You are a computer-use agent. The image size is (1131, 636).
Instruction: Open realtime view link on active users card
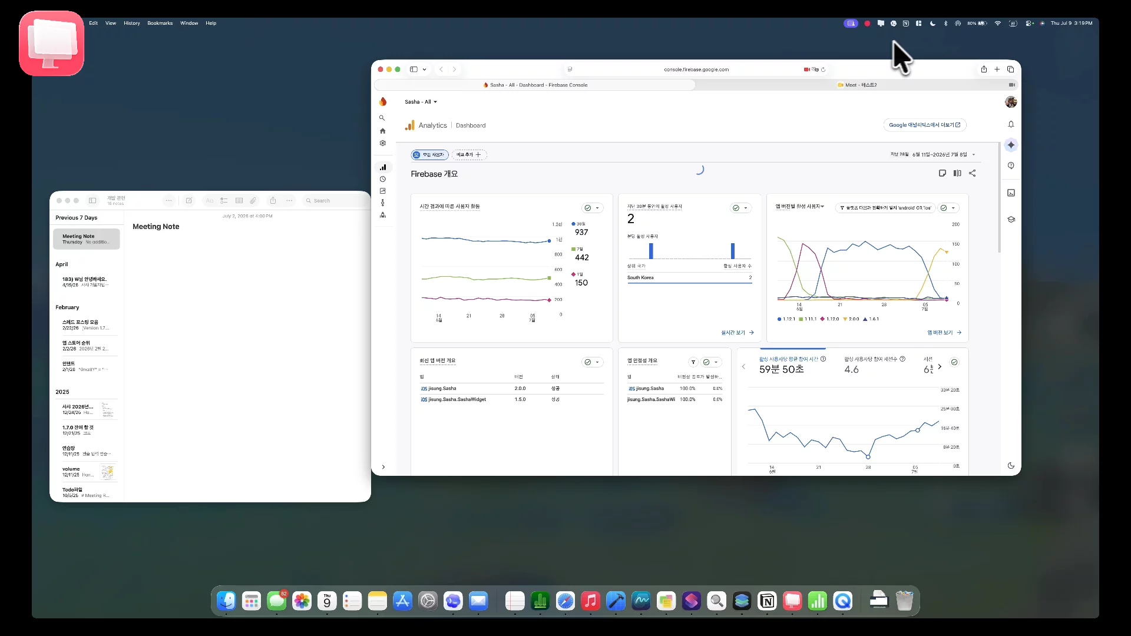click(738, 333)
